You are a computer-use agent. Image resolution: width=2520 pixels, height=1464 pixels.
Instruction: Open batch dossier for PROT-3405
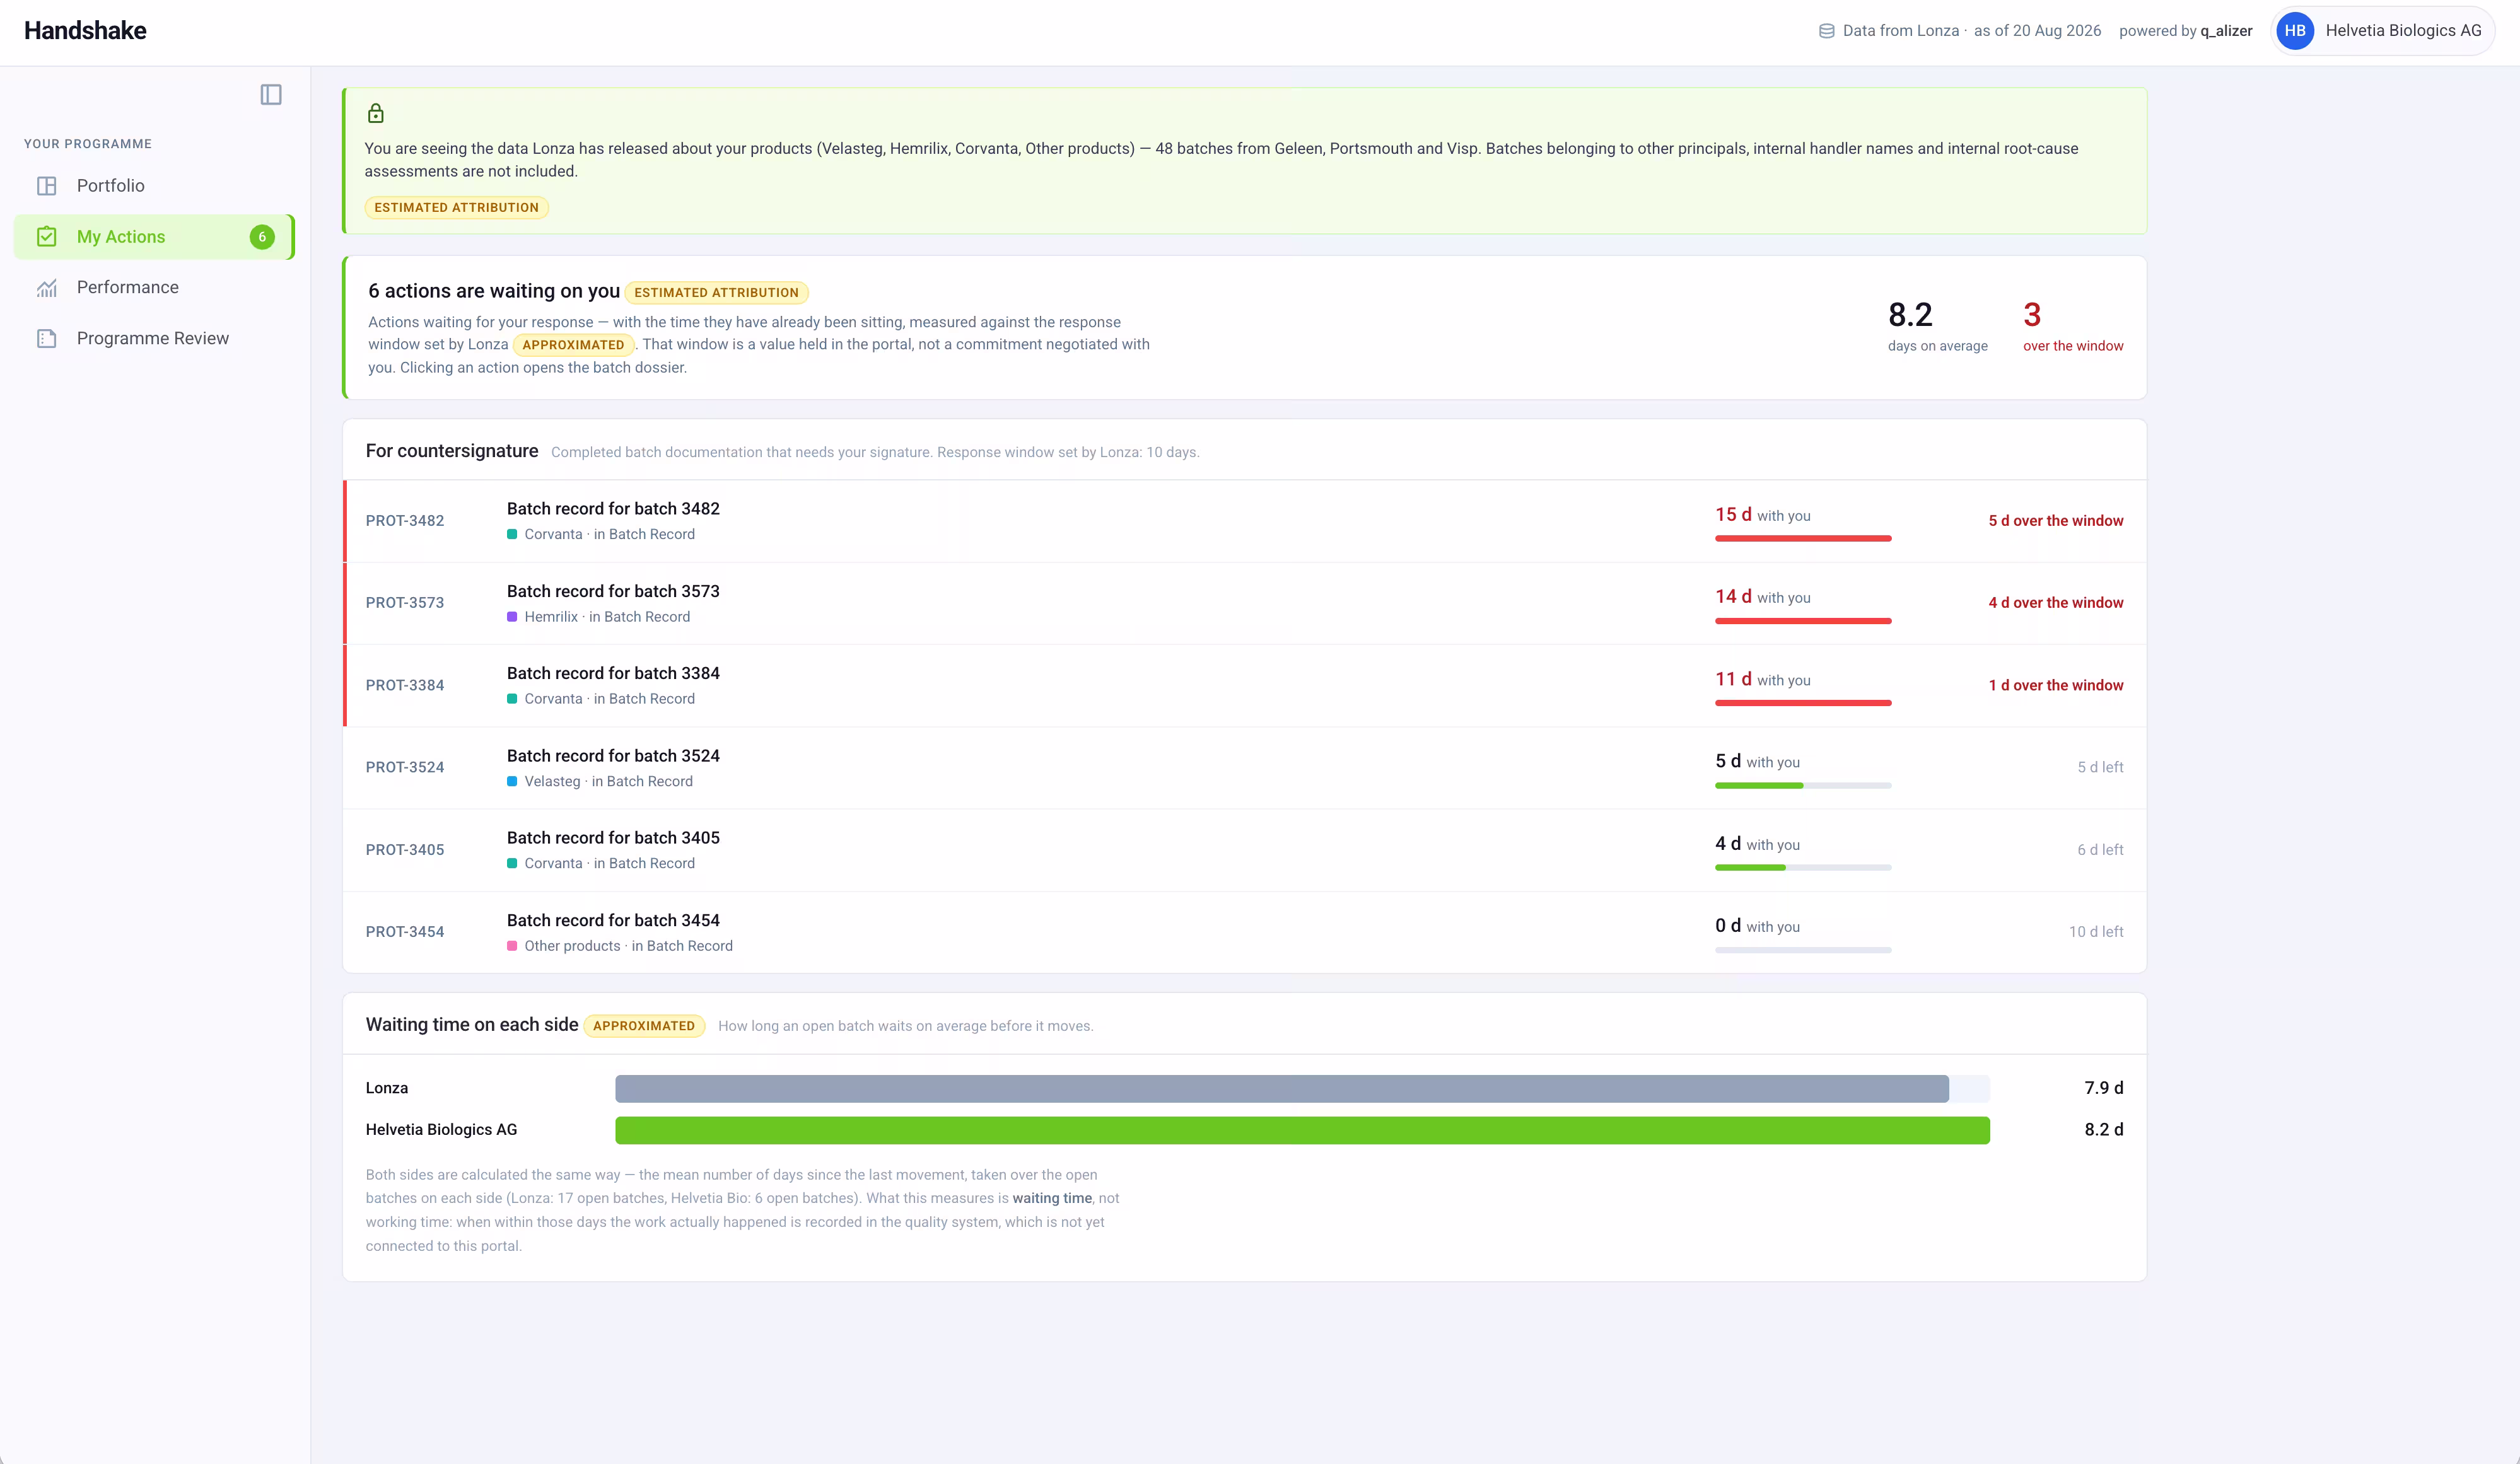click(x=1245, y=850)
